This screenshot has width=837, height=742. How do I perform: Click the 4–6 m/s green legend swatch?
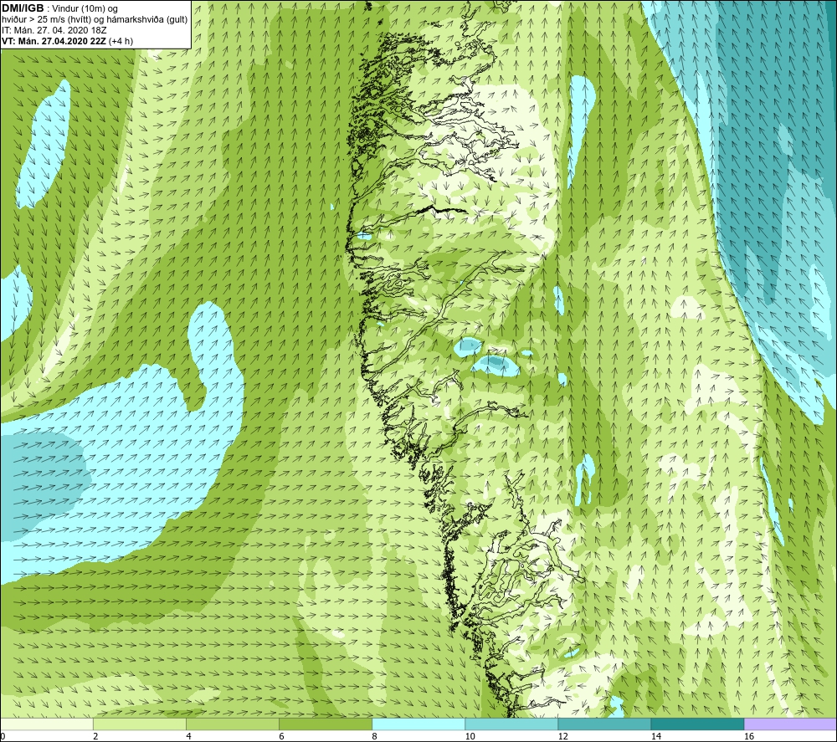point(233,724)
